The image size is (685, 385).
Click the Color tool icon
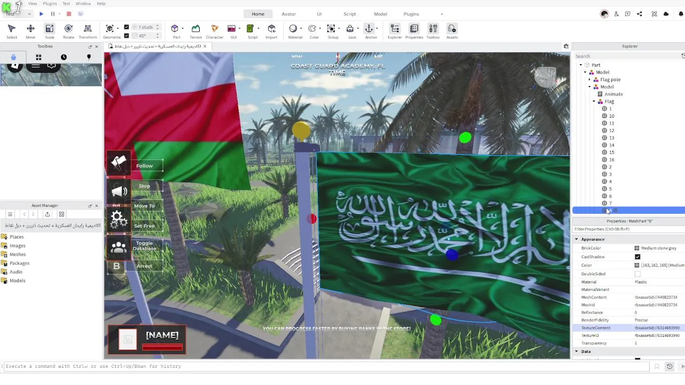(x=312, y=28)
